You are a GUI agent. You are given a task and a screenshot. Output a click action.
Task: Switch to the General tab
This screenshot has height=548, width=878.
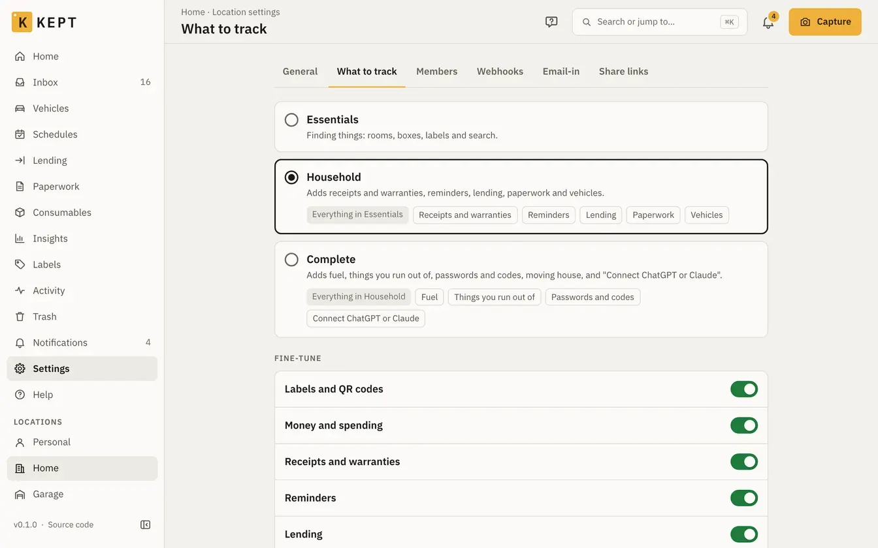pos(300,72)
